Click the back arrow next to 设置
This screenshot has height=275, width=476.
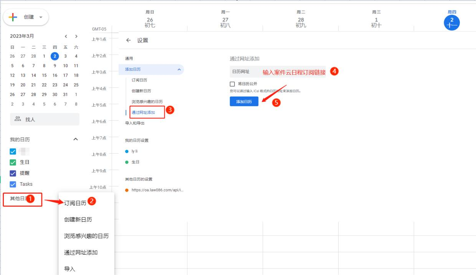pos(128,40)
